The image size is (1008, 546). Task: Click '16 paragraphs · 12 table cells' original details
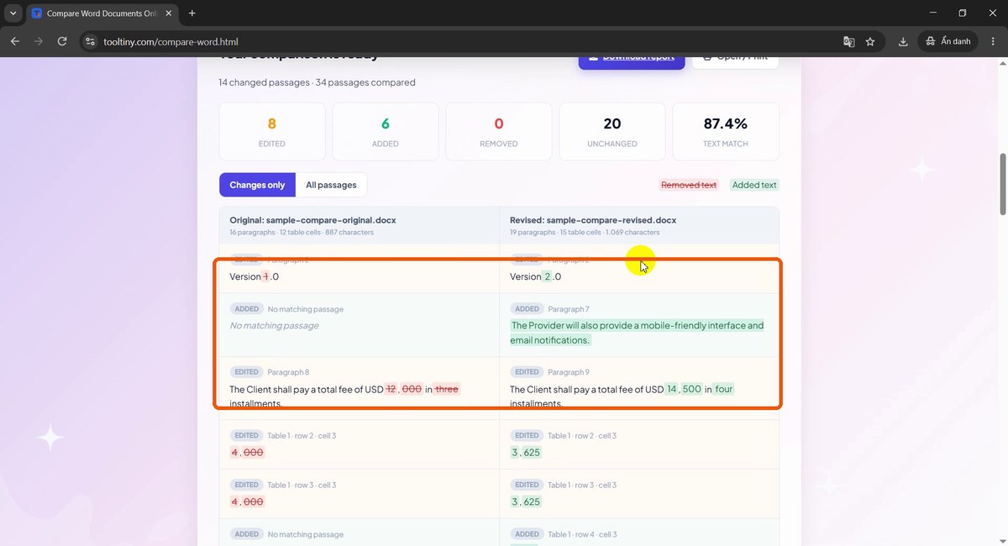tap(302, 232)
